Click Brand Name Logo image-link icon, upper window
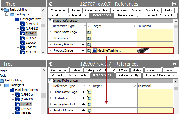The height and width of the screenshot is (114, 179). click(x=89, y=32)
